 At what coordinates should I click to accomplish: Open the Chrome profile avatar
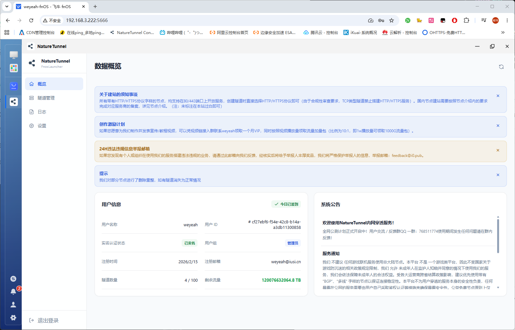pyautogui.click(x=496, y=20)
